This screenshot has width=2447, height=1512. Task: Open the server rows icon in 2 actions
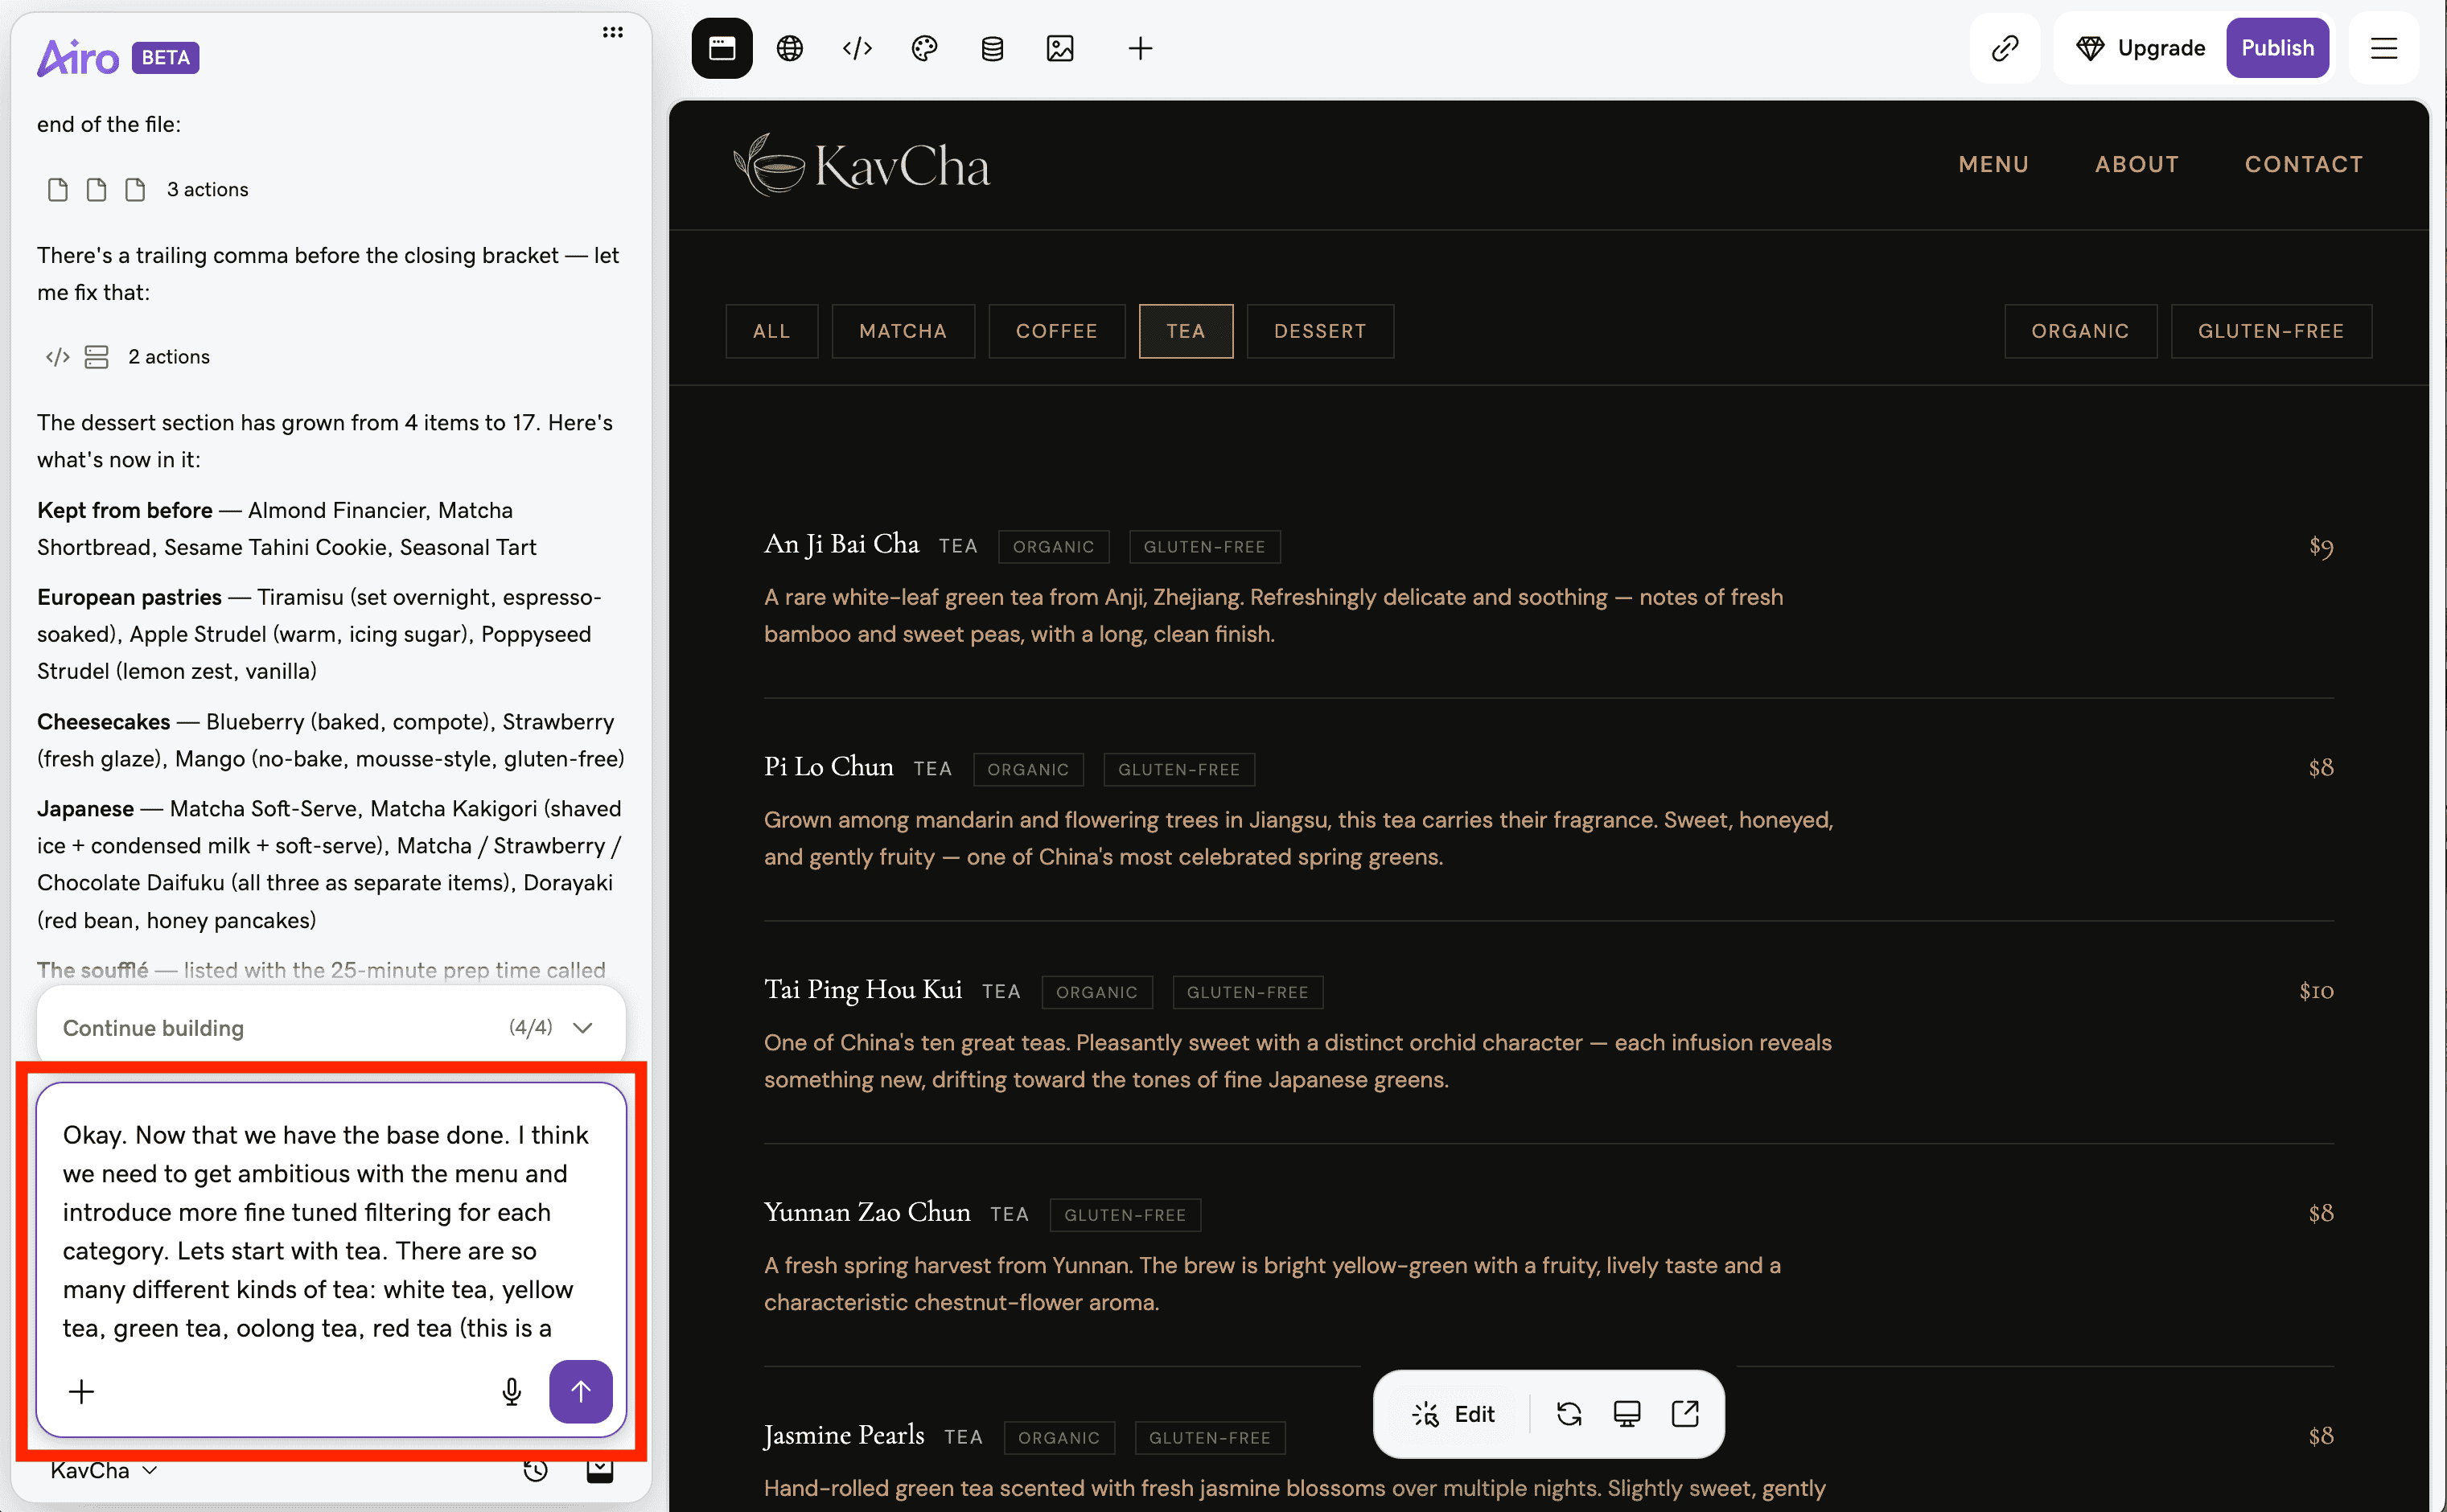96,357
